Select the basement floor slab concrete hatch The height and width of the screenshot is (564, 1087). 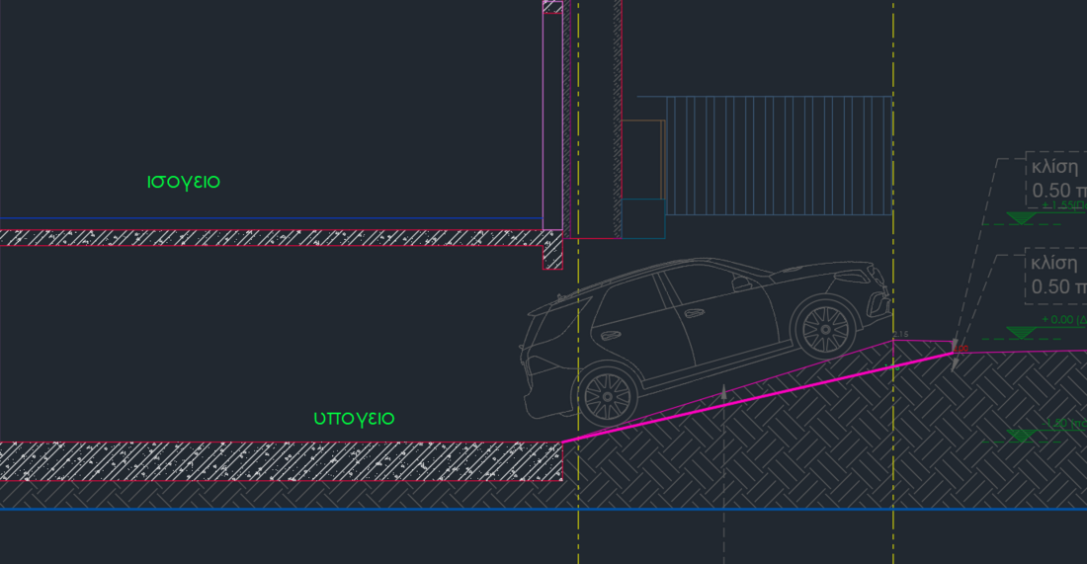coord(277,461)
